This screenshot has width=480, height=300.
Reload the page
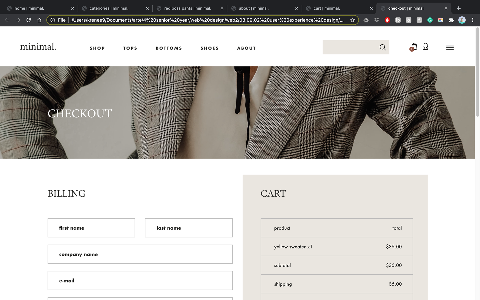point(29,20)
